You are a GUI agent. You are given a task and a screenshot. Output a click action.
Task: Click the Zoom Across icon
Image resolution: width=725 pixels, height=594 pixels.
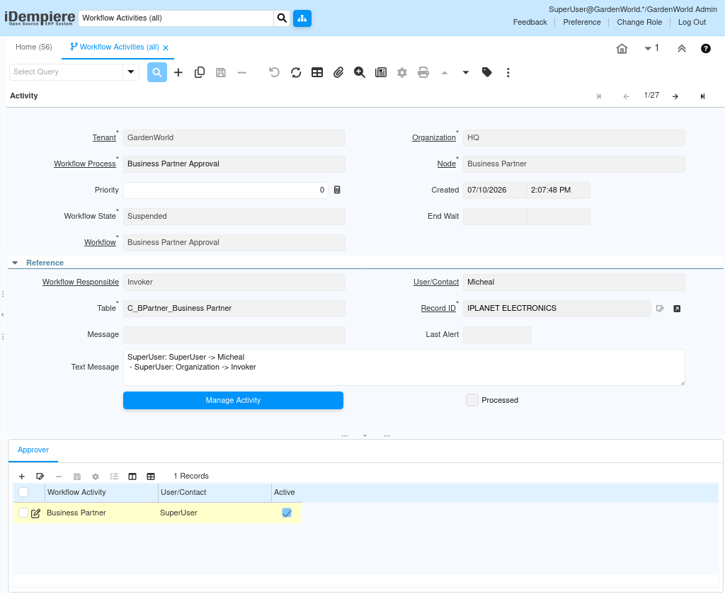(359, 73)
